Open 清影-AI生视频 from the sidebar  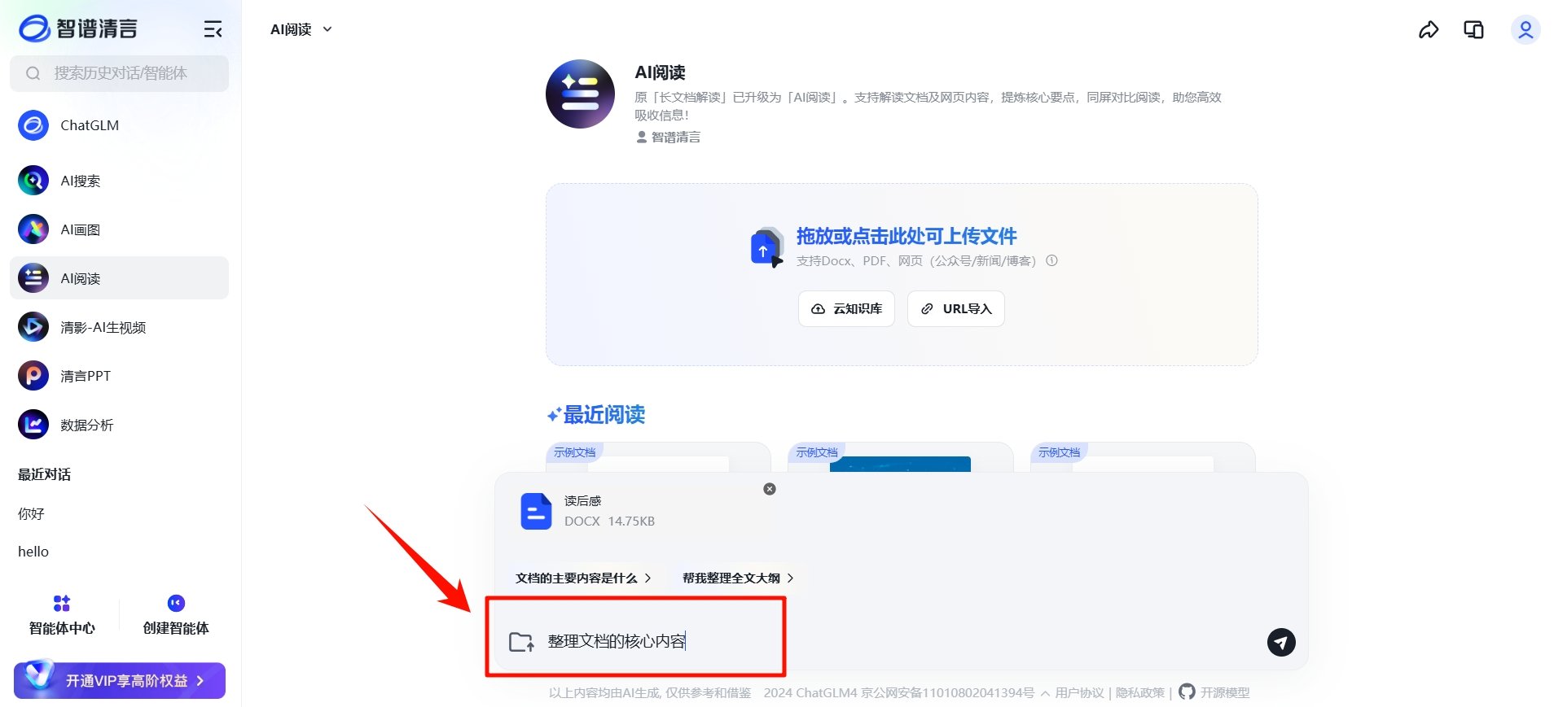point(119,327)
